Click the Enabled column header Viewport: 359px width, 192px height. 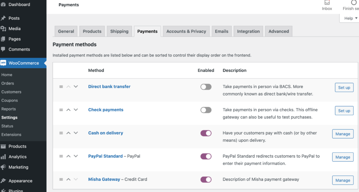[x=206, y=70]
